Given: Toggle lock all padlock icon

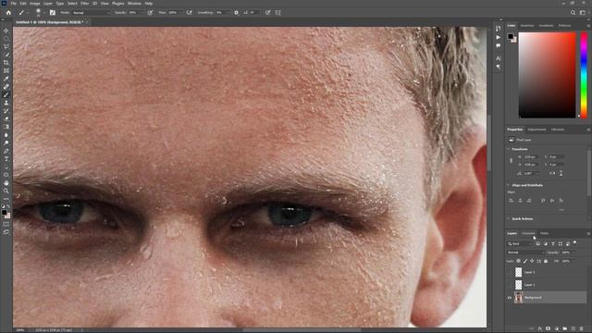Looking at the screenshot, I should (x=546, y=261).
